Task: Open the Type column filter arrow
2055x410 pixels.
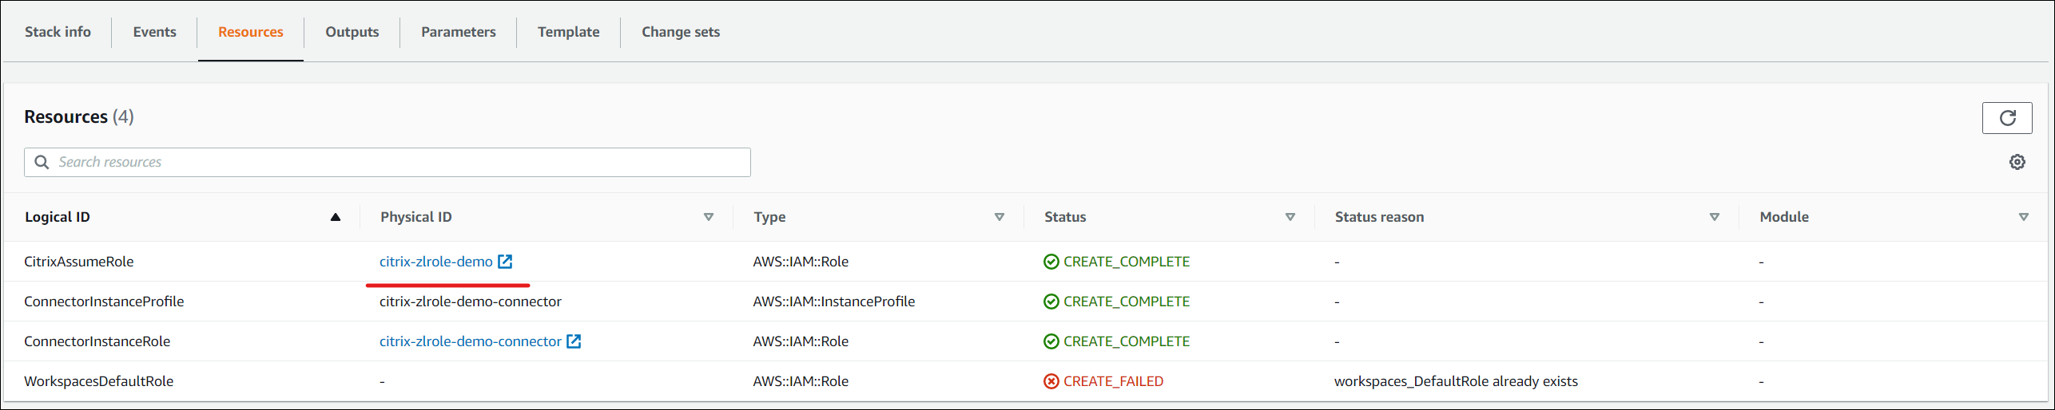Action: 999,217
